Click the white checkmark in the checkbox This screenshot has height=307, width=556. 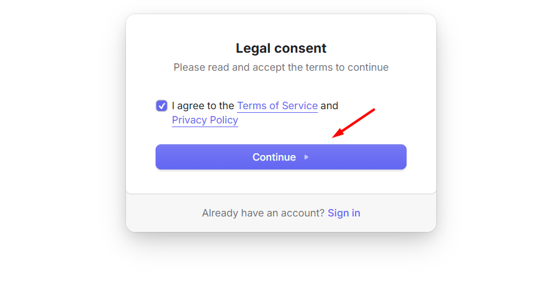pos(161,106)
